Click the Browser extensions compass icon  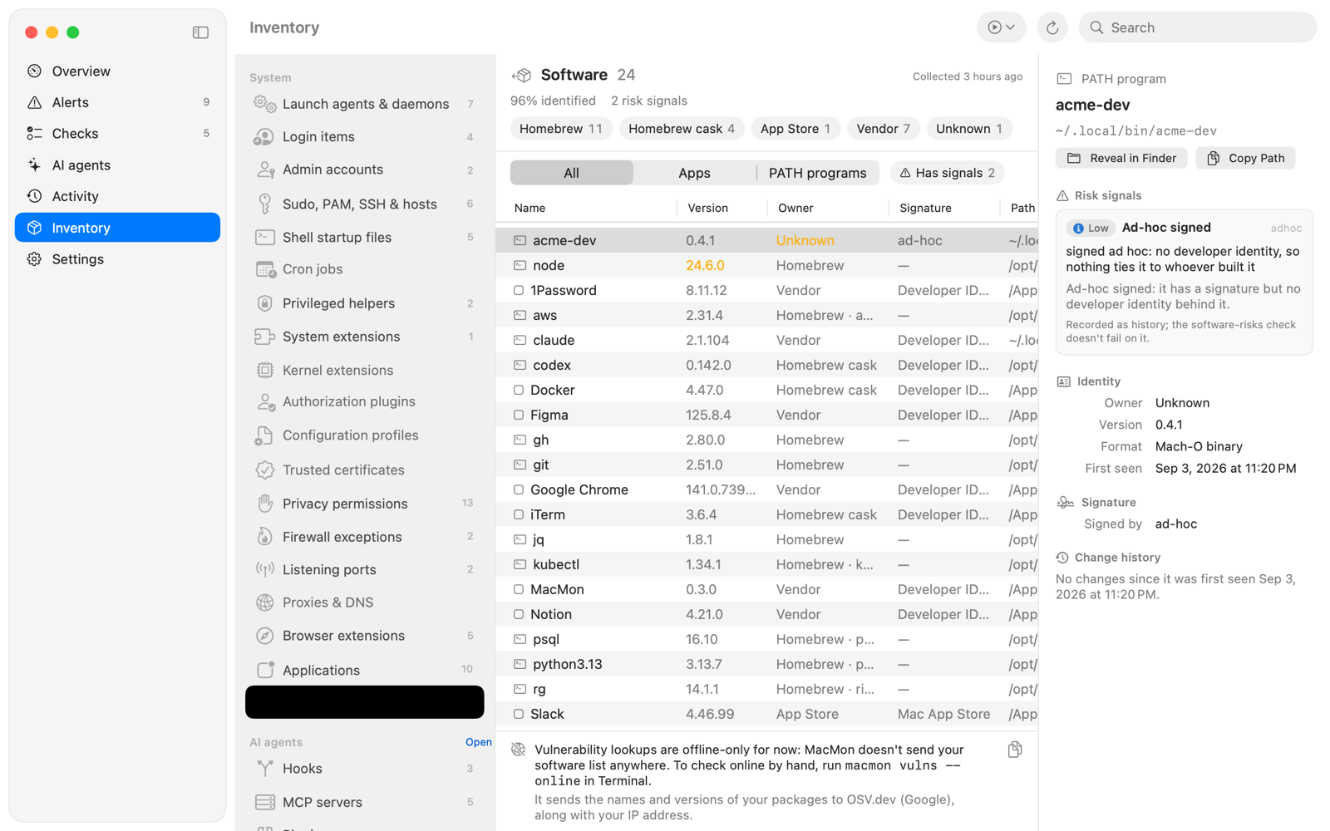(x=265, y=636)
